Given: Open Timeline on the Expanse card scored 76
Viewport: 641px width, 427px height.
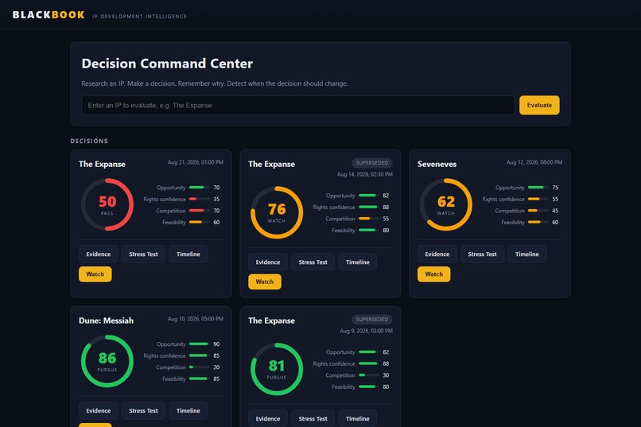Looking at the screenshot, I should 358,262.
